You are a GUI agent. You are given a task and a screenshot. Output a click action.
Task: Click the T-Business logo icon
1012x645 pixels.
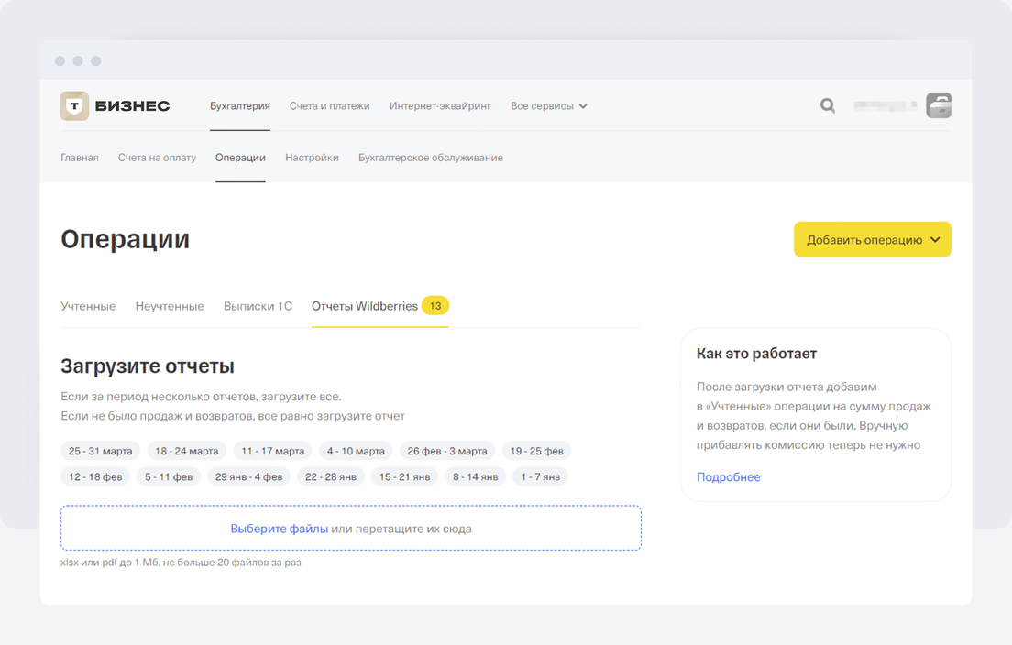click(74, 106)
